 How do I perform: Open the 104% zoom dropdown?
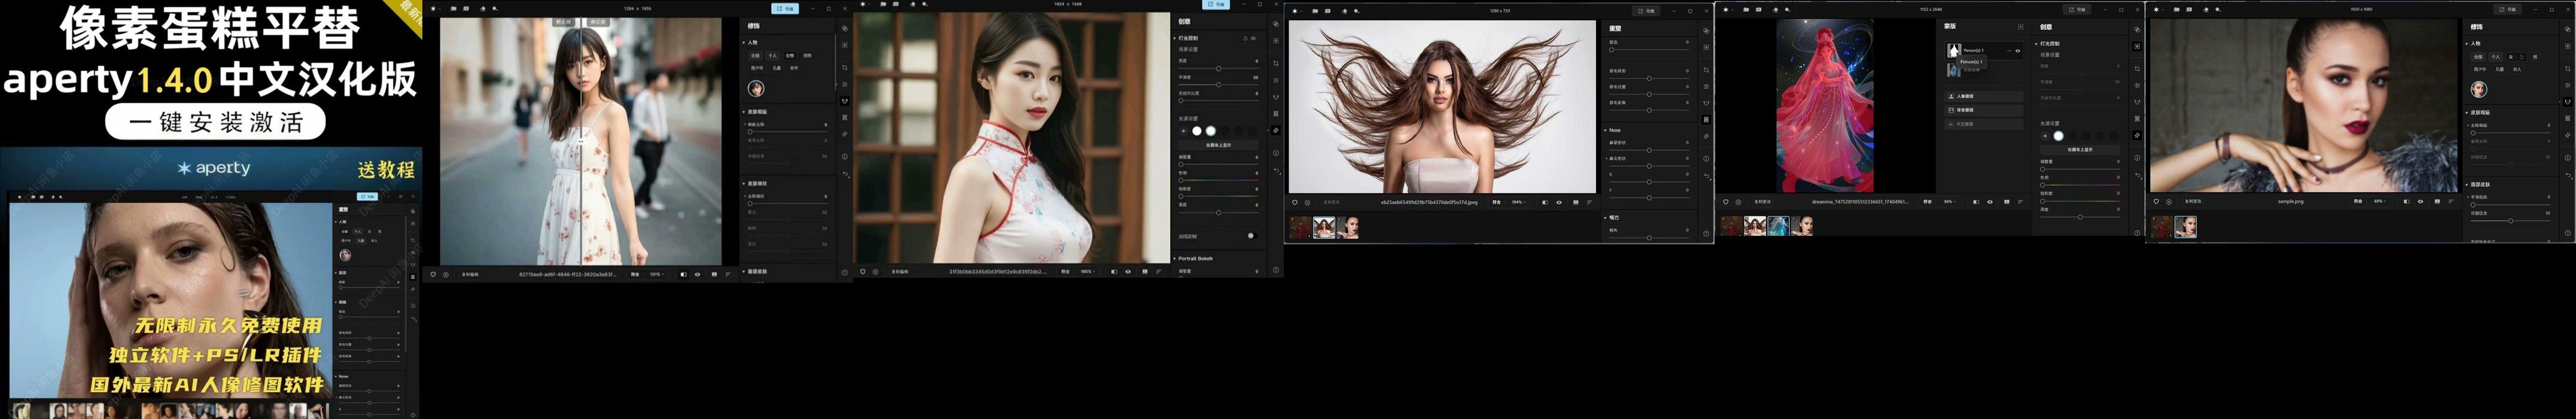[1519, 202]
